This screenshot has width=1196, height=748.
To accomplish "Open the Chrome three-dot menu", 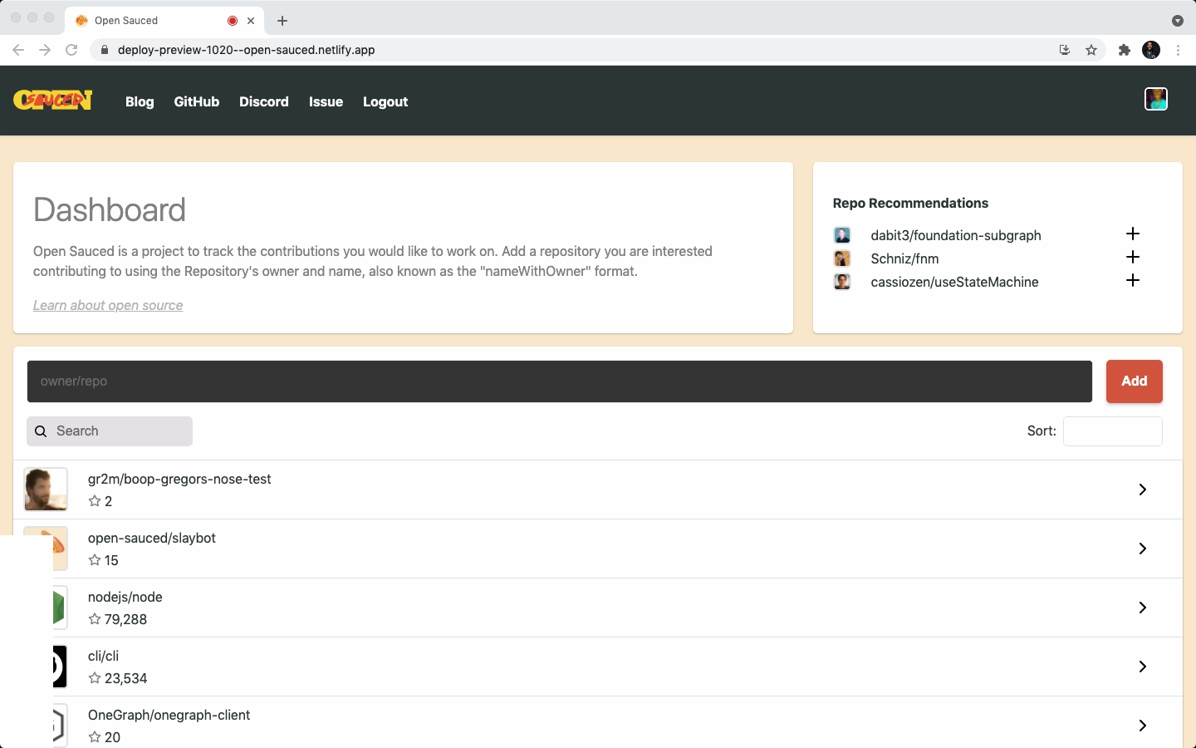I will pyautogui.click(x=1178, y=50).
